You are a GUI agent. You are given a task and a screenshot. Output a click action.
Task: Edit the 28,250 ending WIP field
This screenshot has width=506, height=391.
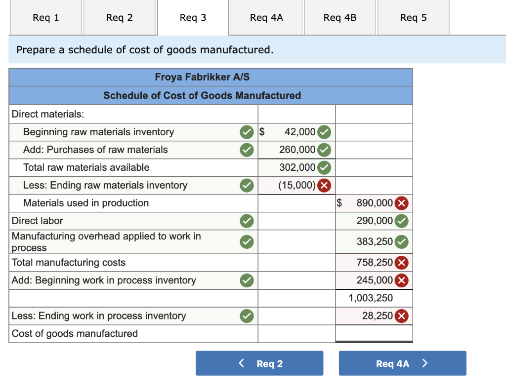[x=375, y=316]
